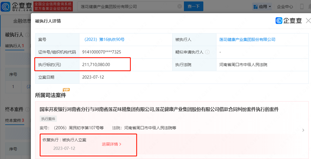Click the 被执行人详情 dialog title
This screenshot has width=311, height=159.
(x=48, y=21)
